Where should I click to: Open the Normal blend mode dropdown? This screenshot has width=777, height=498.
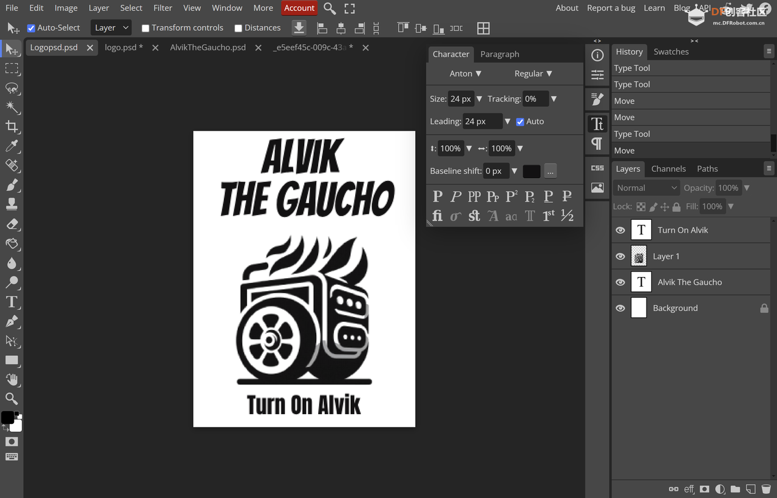click(x=646, y=188)
